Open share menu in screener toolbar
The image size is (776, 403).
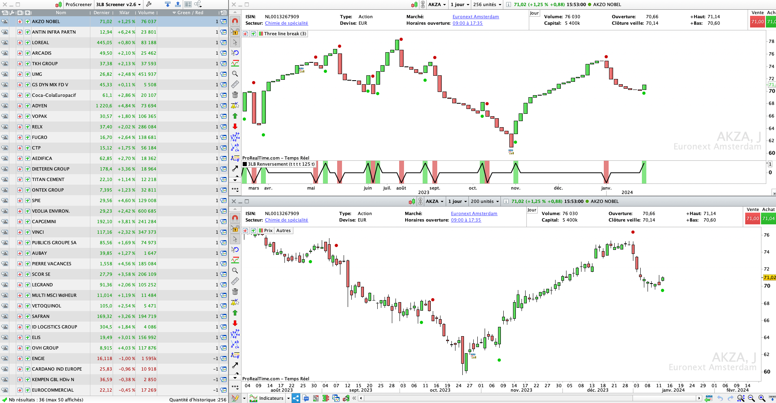[198, 4]
